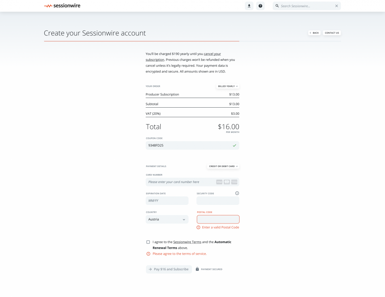This screenshot has width=385, height=297.
Task: Click the green coupon checkmark icon
Action: pyautogui.click(x=234, y=146)
